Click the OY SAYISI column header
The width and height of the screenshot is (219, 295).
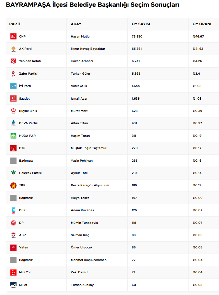click(x=141, y=24)
